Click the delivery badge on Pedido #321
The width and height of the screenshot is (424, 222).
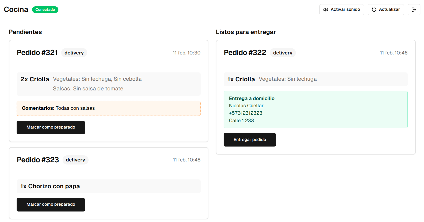[x=74, y=53]
